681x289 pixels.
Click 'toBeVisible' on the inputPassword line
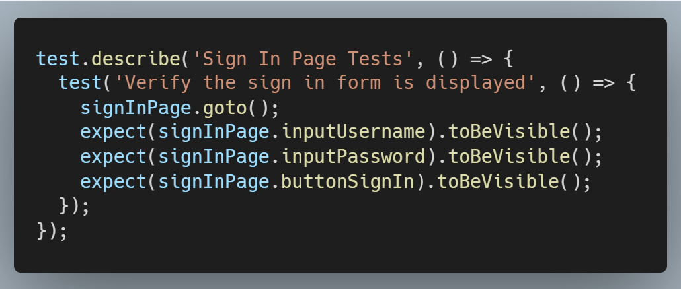pos(509,156)
